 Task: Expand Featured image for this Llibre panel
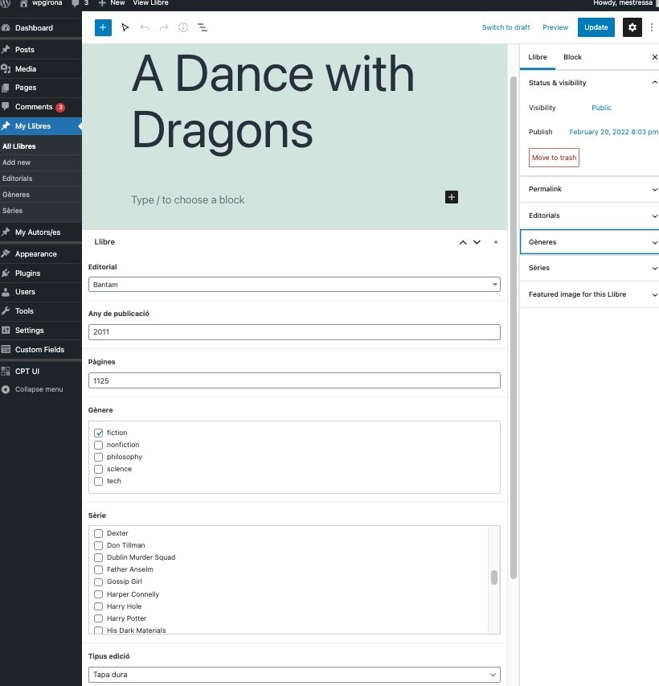[589, 294]
